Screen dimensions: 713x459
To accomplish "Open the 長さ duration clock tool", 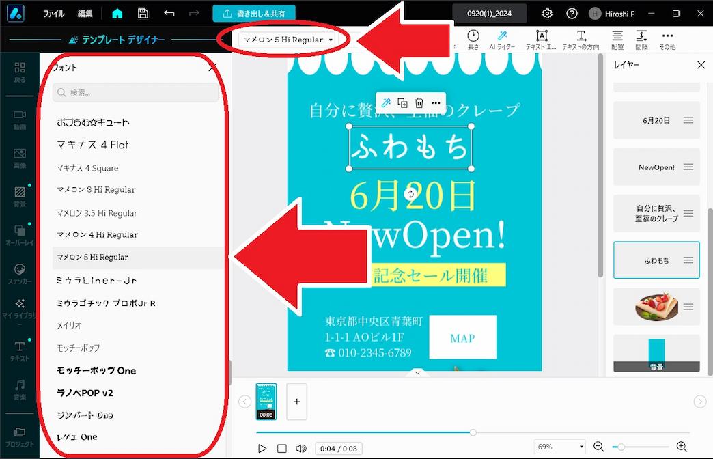I will click(473, 40).
